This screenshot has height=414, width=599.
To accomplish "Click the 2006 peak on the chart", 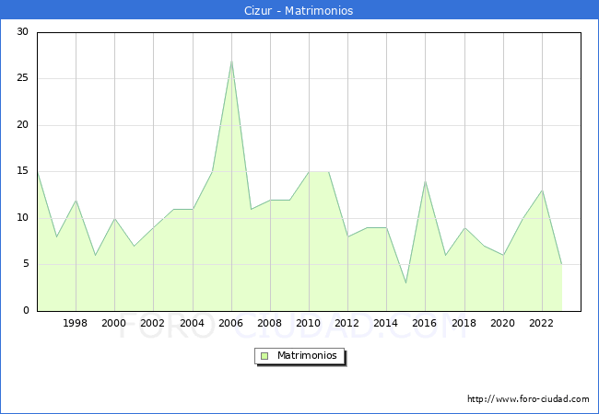I will click(231, 61).
